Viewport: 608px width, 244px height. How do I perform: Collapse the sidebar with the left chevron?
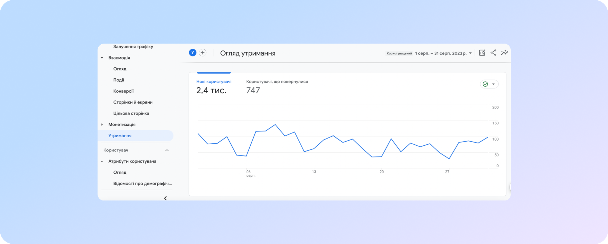[165, 198]
